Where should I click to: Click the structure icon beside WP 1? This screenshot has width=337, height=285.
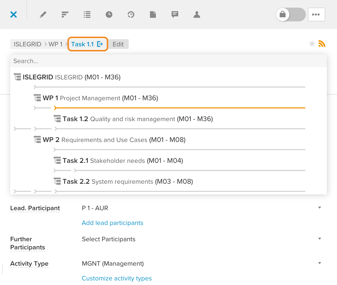(37, 98)
